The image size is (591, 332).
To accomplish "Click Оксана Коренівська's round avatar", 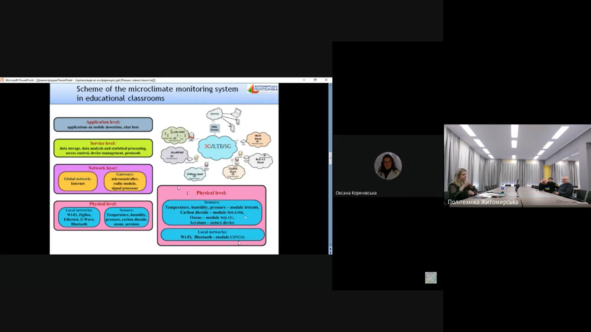I will [388, 166].
